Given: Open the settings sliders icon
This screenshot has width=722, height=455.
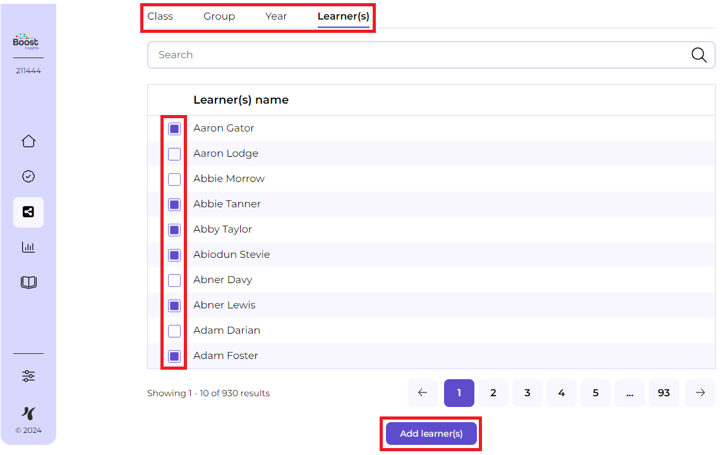Looking at the screenshot, I should tap(28, 376).
